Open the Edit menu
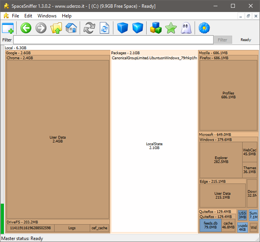Viewport: 260px width, 242px height. 28,16
